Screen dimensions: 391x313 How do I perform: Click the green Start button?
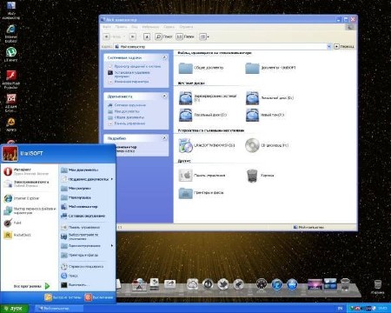pos(14,309)
